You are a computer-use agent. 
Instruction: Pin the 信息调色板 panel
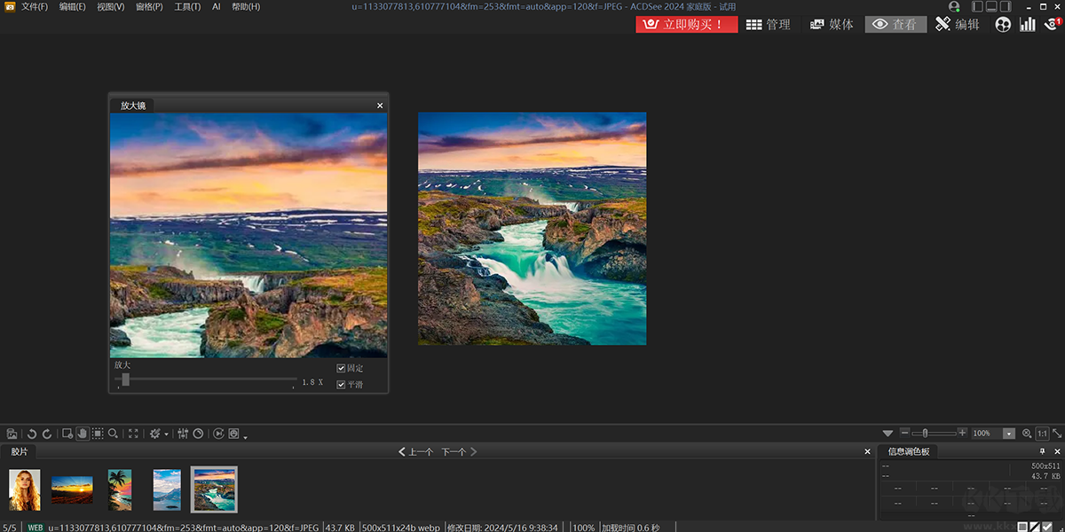coord(1042,451)
